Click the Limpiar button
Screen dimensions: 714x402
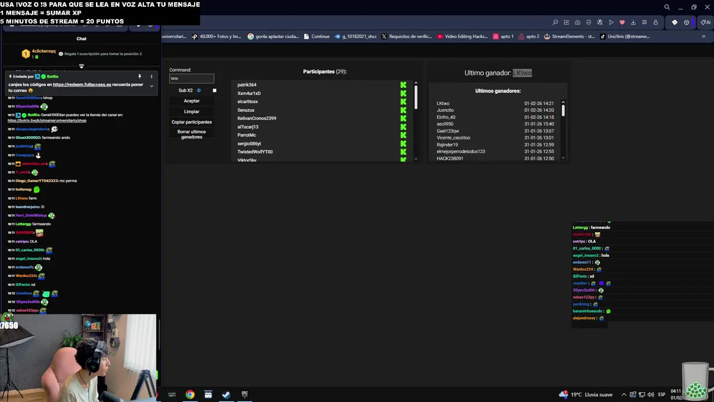(x=191, y=112)
